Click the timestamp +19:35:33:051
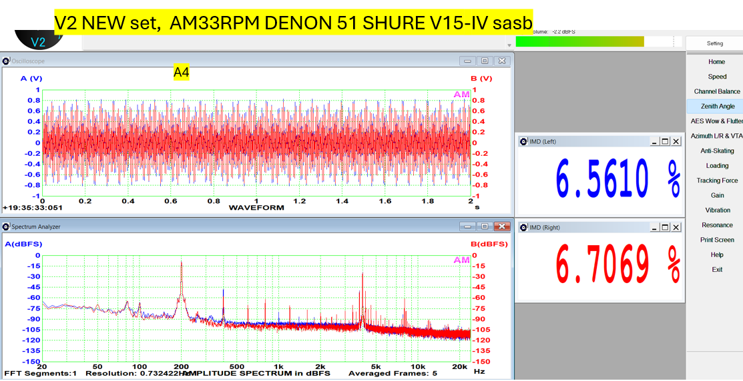 tap(32, 208)
